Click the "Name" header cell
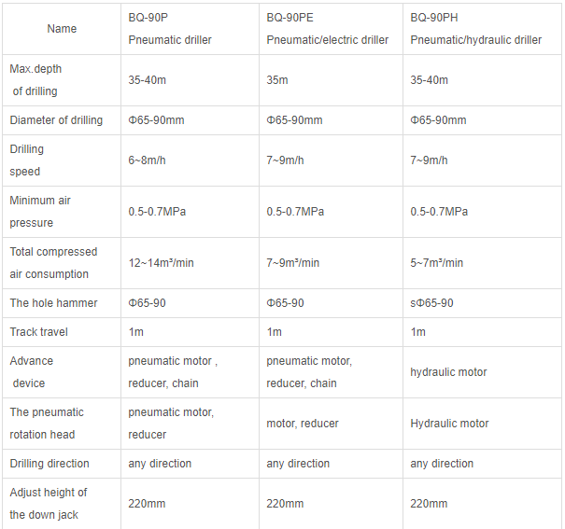This screenshot has height=529, width=565. 62,29
